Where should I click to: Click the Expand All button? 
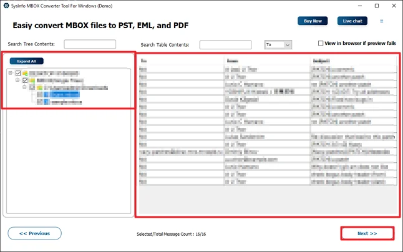[x=26, y=61]
